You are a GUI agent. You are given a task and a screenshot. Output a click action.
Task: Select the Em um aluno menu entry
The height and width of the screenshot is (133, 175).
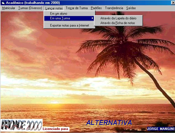pos(58,13)
